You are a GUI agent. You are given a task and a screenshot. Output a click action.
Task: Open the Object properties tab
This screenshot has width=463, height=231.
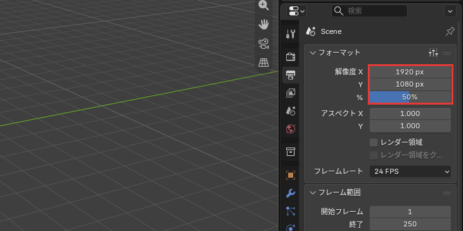(291, 175)
